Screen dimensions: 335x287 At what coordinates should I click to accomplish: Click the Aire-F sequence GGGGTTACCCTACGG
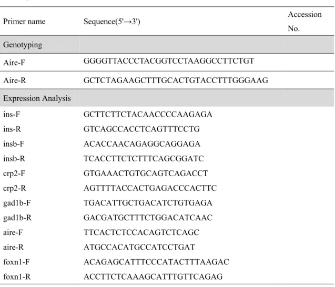click(x=169, y=61)
